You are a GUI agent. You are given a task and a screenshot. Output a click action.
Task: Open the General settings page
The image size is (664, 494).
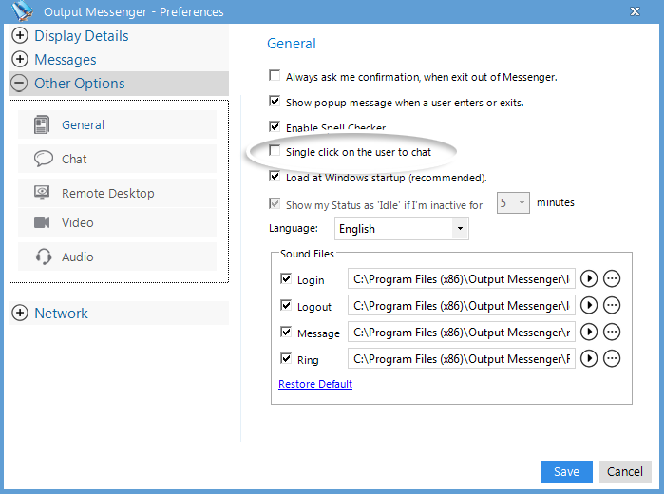coord(117,124)
